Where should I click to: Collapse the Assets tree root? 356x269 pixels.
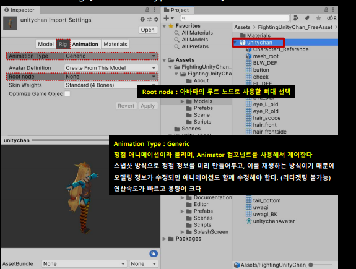164,60
